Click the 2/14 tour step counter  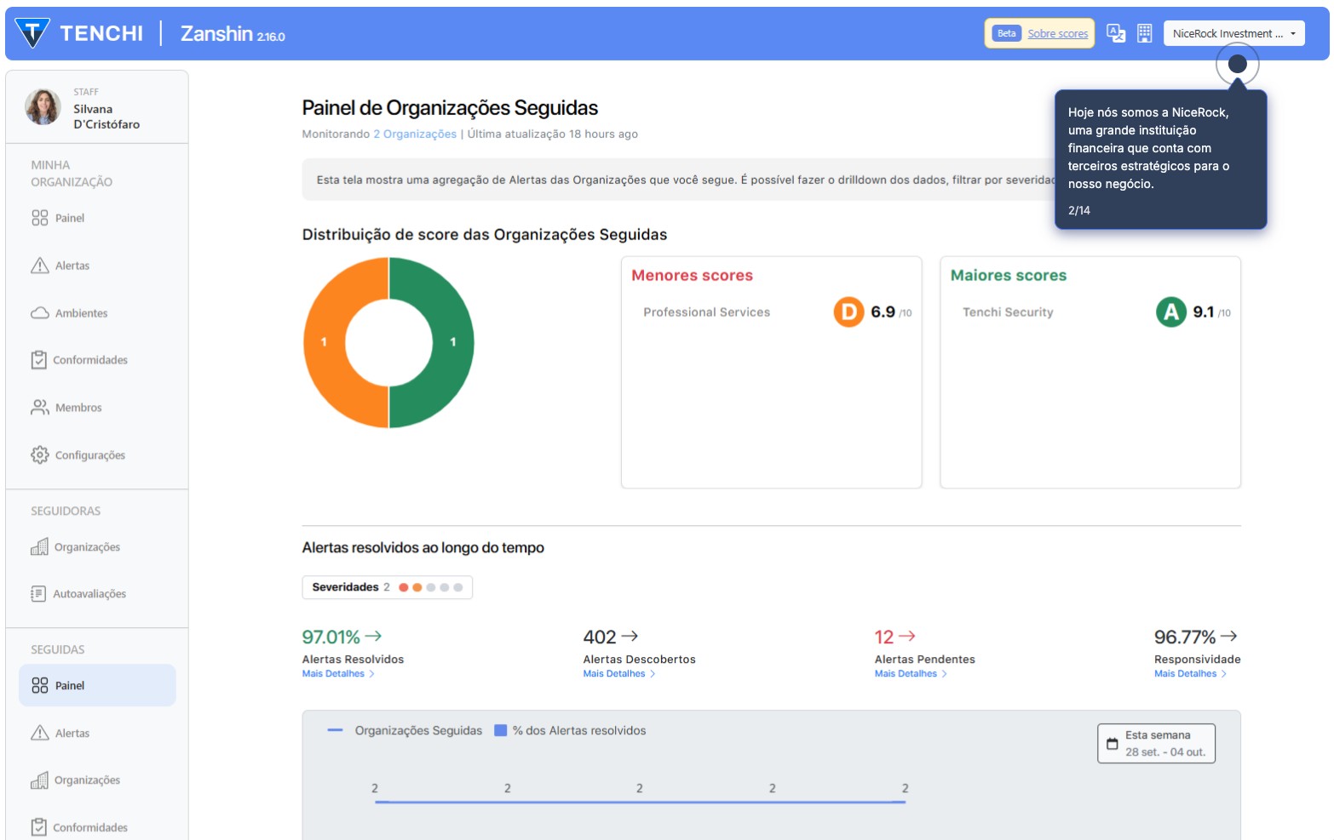[1079, 210]
